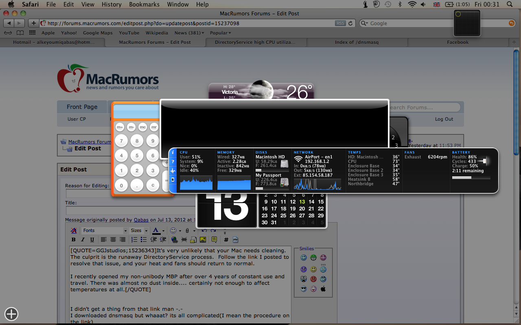Insert ordered list in editor
521x325 pixels.
(x=134, y=240)
